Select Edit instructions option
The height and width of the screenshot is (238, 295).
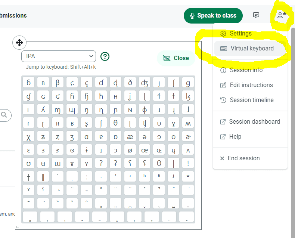point(251,85)
